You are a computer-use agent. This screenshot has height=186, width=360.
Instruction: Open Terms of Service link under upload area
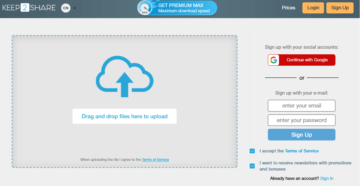tap(155, 160)
